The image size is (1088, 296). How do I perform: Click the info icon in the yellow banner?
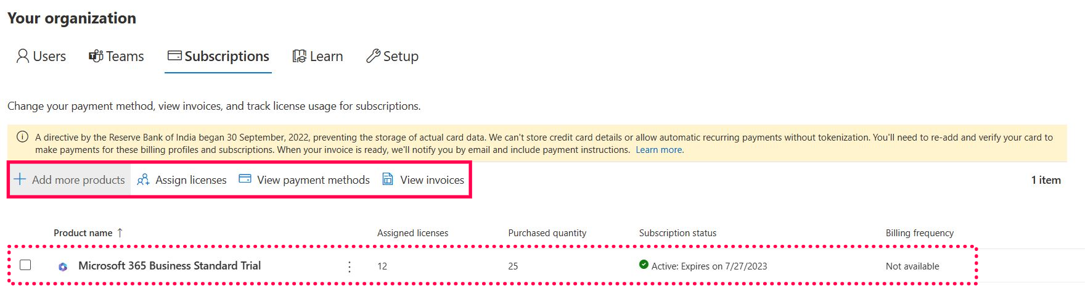[x=22, y=137]
